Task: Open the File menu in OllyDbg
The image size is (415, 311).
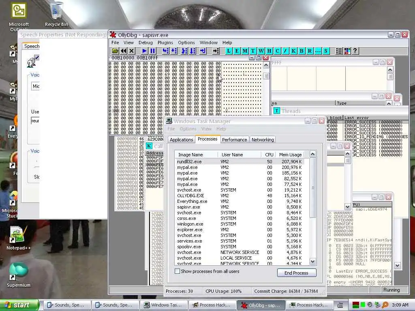Action: [x=115, y=43]
